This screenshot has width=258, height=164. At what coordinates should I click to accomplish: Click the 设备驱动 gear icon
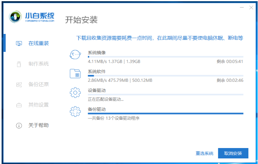point(75,93)
